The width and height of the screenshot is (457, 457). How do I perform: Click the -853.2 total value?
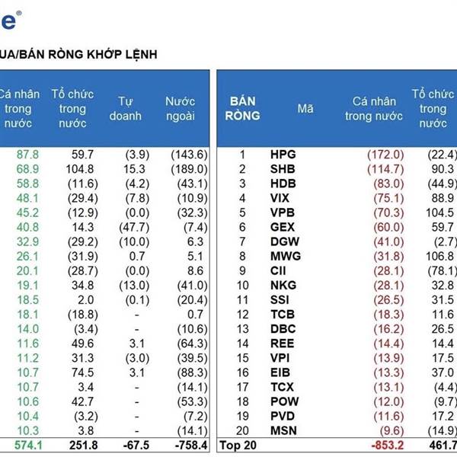pos(388,446)
